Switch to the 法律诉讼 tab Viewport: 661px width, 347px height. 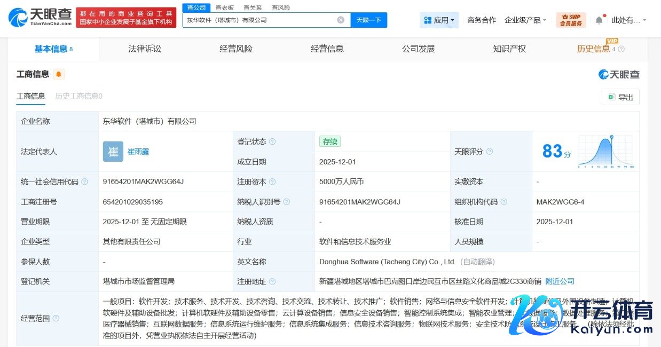[145, 49]
